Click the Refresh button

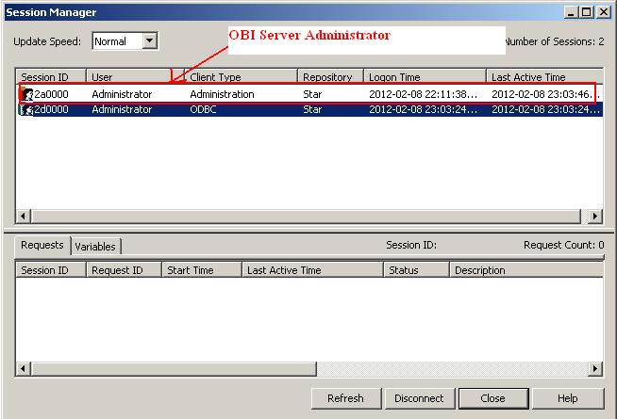pyautogui.click(x=346, y=398)
